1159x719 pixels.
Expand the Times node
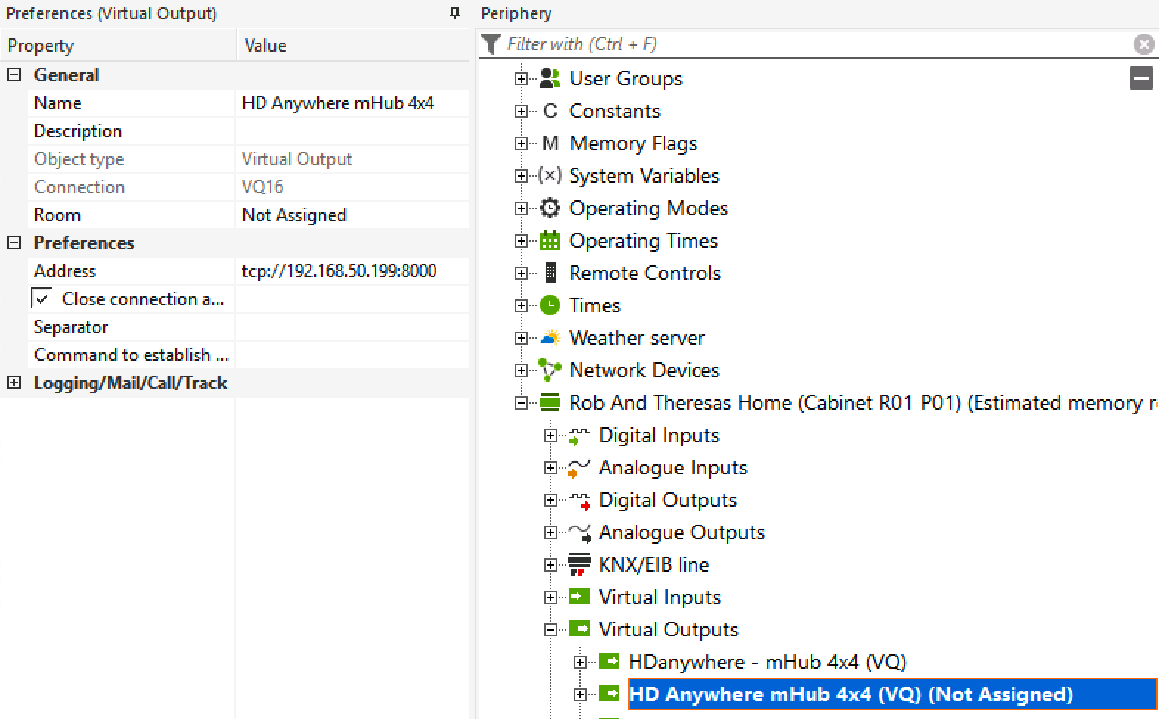pos(521,306)
